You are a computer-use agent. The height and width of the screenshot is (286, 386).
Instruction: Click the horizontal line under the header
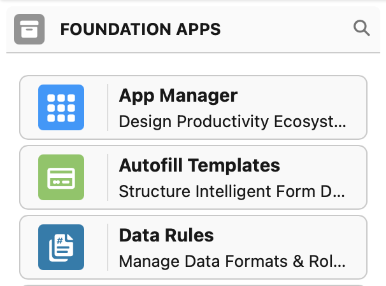(x=193, y=53)
